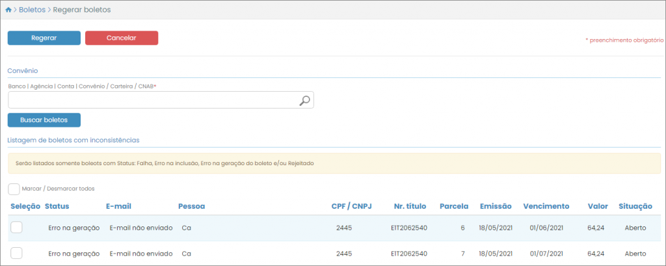Sort by the Vencimento column header
This screenshot has width=666, height=266.
point(546,206)
